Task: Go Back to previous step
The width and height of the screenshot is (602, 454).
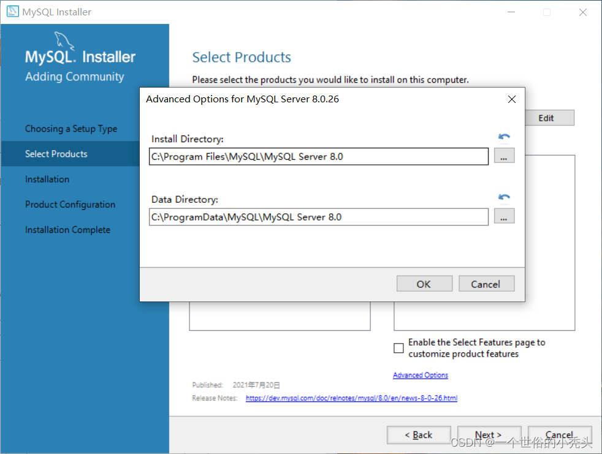Action: pyautogui.click(x=419, y=435)
